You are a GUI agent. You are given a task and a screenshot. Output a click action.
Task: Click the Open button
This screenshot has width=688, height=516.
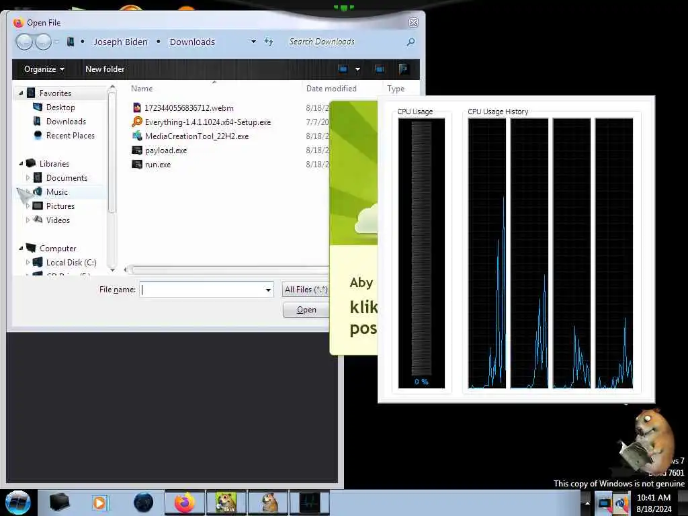(306, 310)
